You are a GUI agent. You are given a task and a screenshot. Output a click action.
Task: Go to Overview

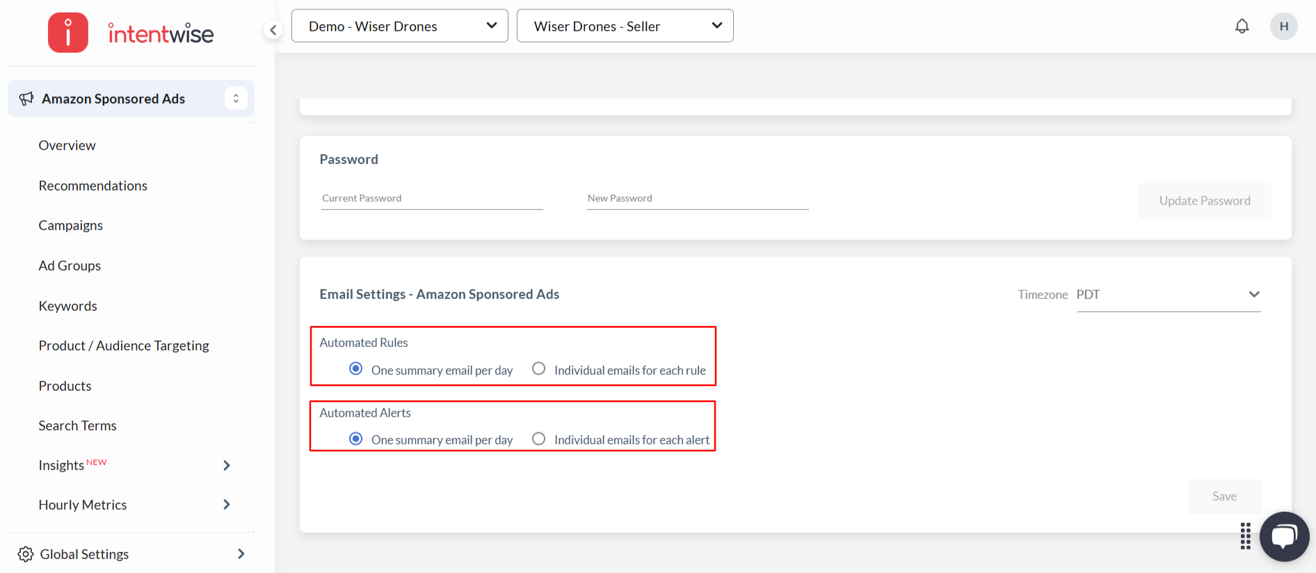(67, 145)
